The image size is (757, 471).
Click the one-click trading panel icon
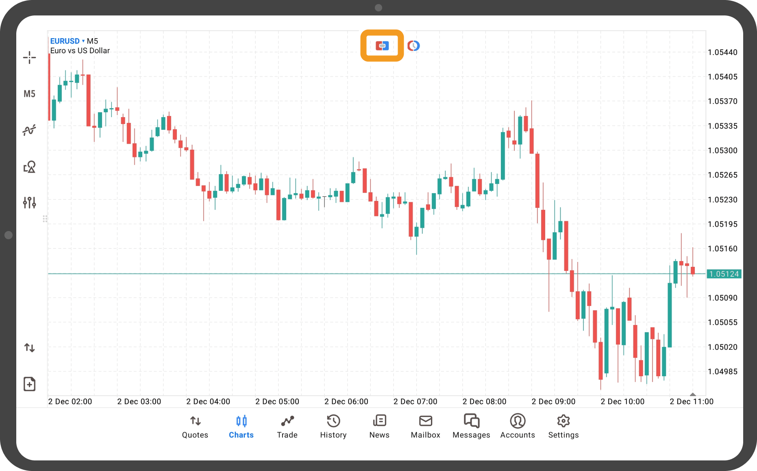click(x=382, y=46)
